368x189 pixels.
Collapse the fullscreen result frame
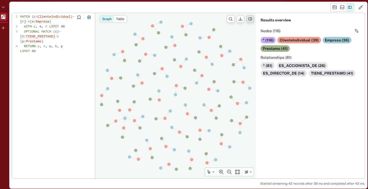coord(361,7)
